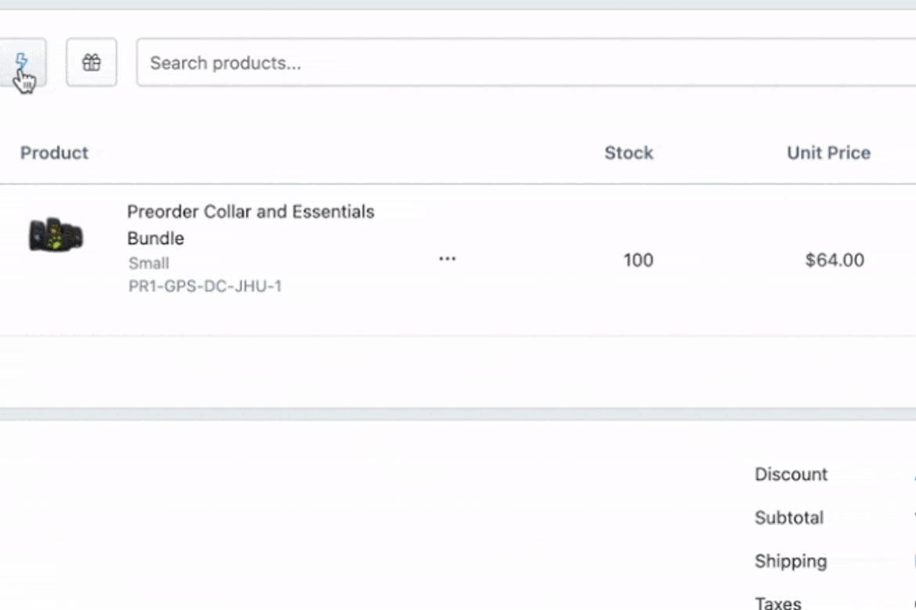Select the Small variant label

point(148,264)
